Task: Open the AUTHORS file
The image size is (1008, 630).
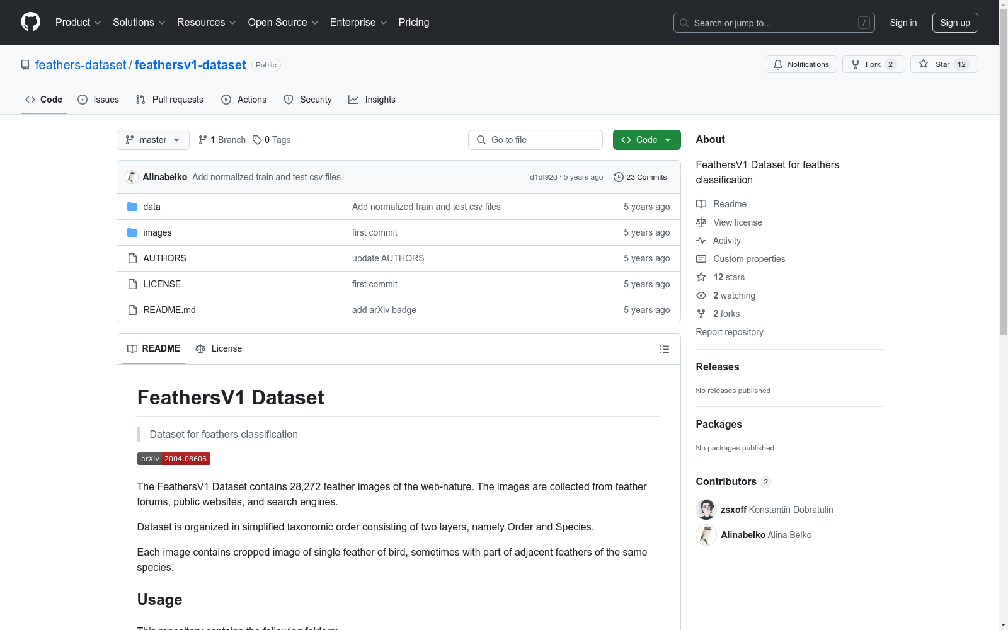Action: 164,258
